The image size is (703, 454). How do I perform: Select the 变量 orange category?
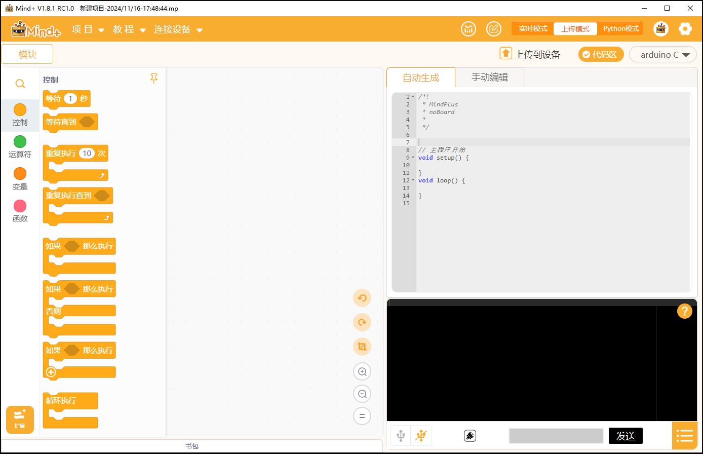[x=20, y=179]
